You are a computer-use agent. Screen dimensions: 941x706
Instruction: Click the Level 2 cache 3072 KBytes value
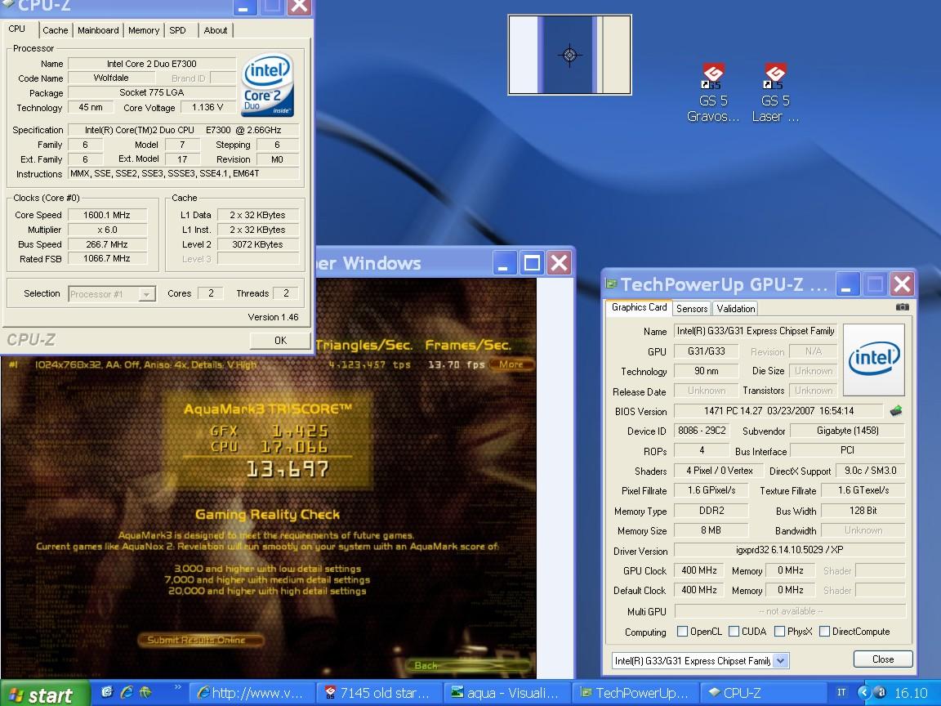pos(258,244)
